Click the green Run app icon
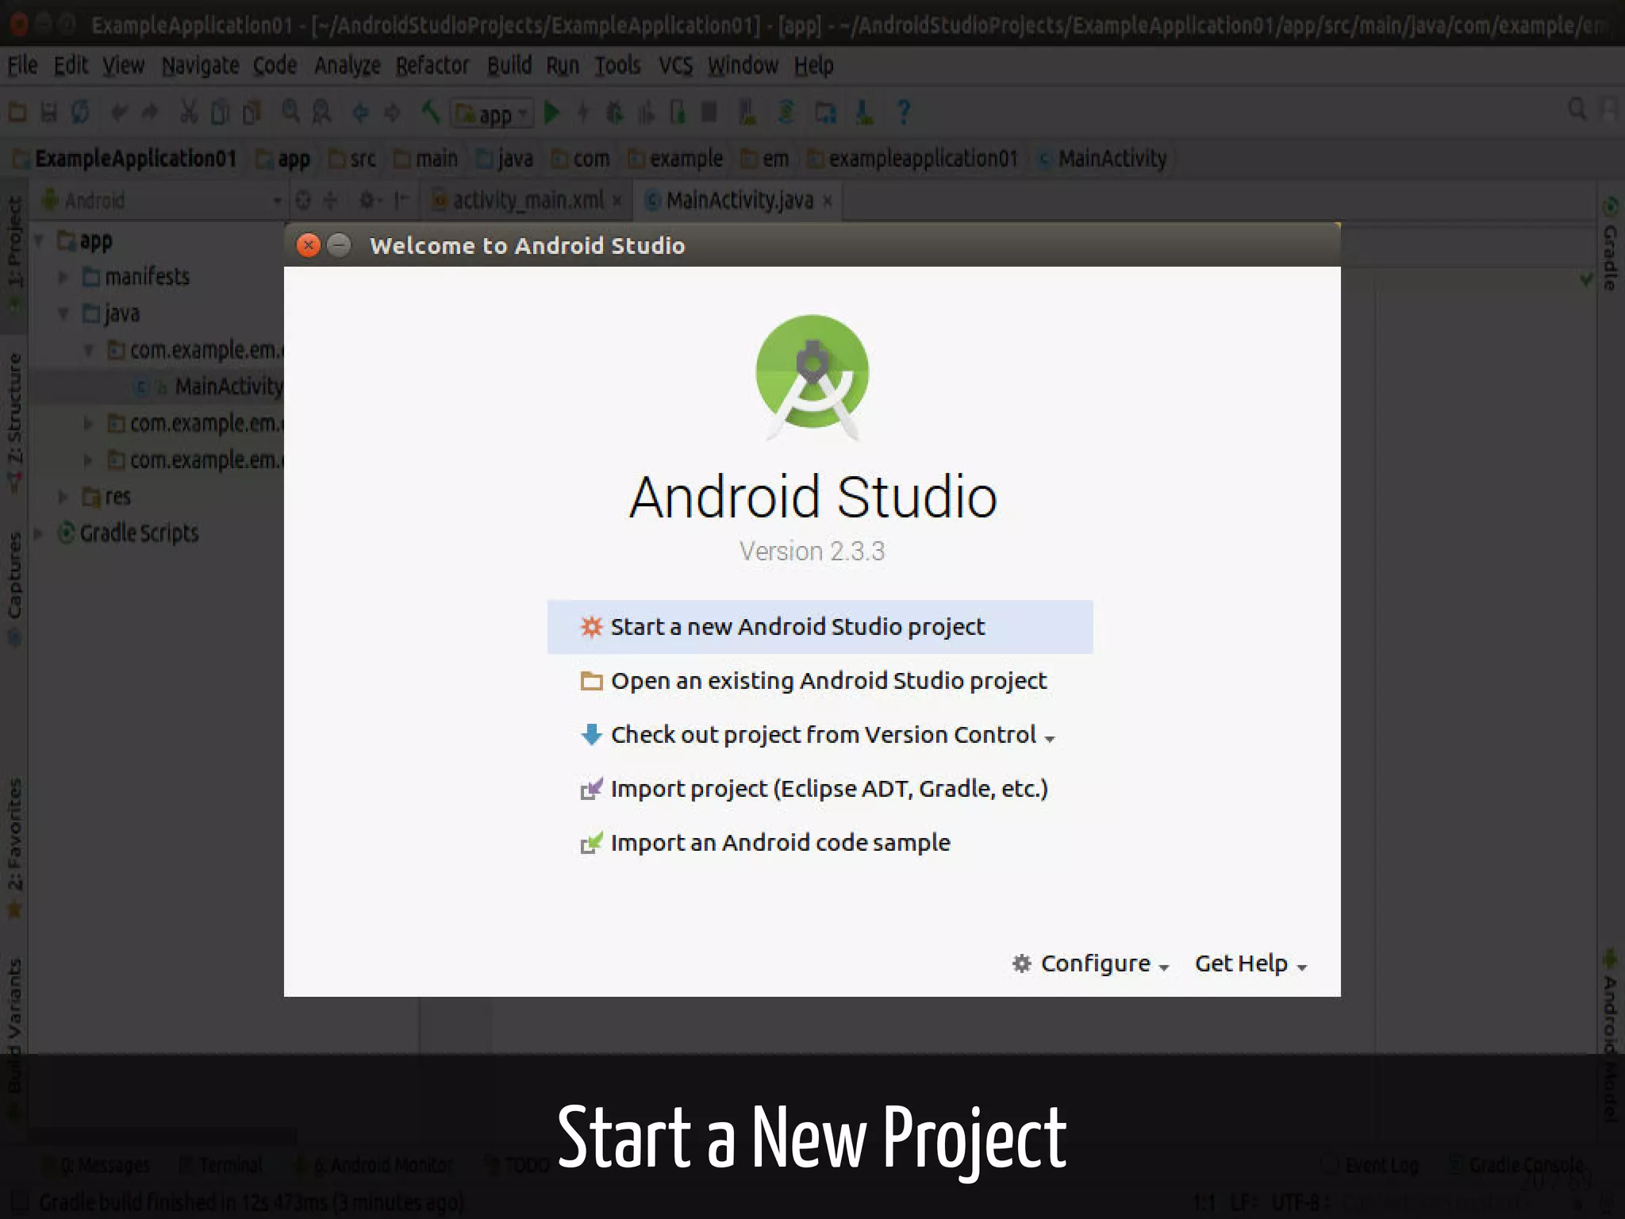1625x1219 pixels. (x=552, y=112)
